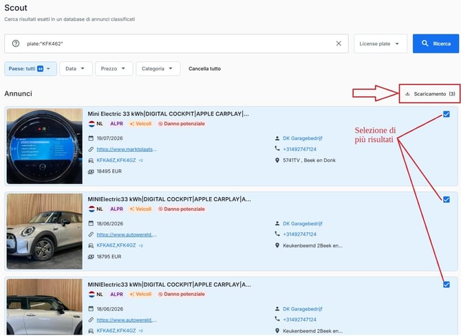
Task: Click the NL flag icon in 18795 EUR listing
Action: (x=92, y=209)
